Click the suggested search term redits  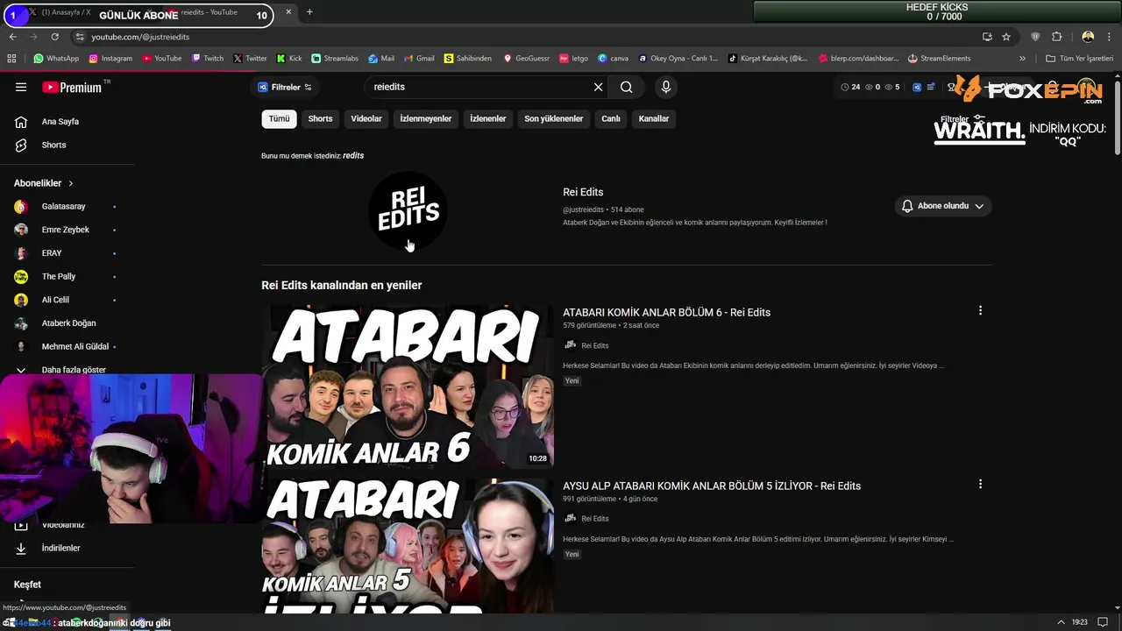[x=353, y=155]
